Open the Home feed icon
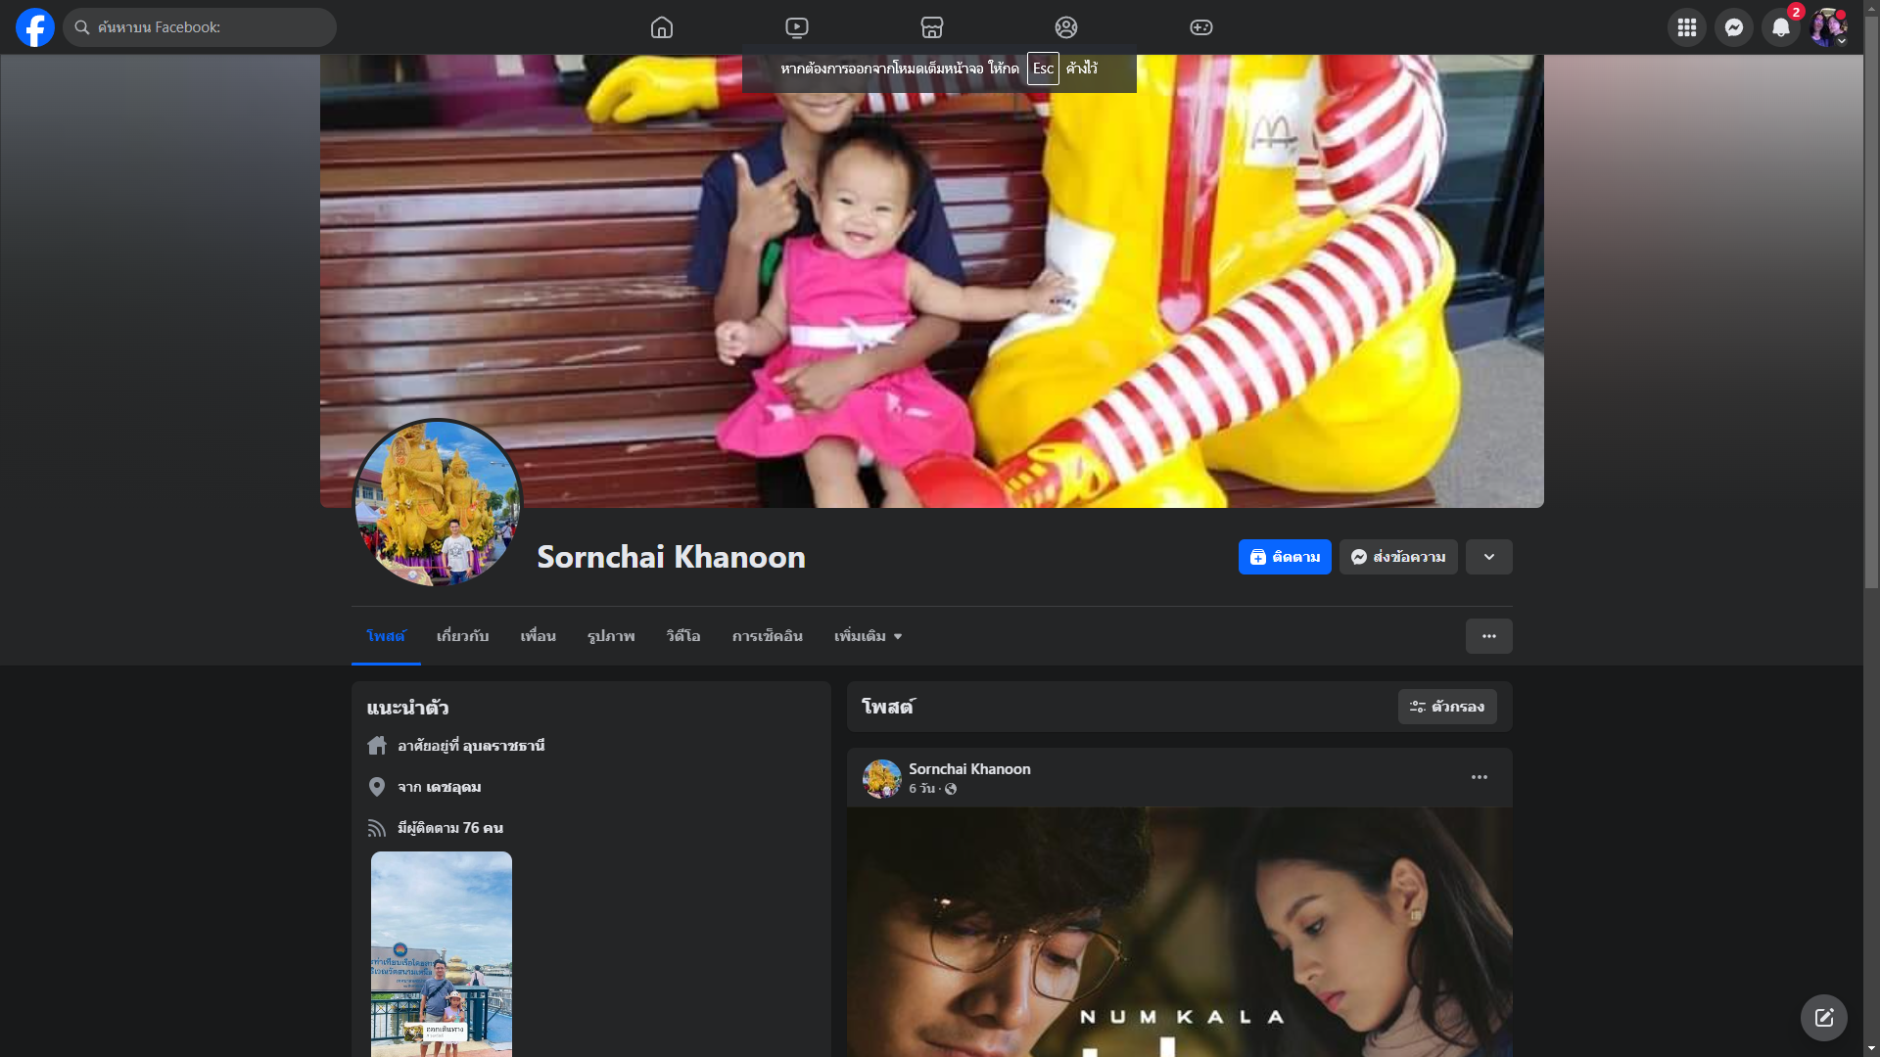This screenshot has height=1057, width=1880. tap(662, 27)
